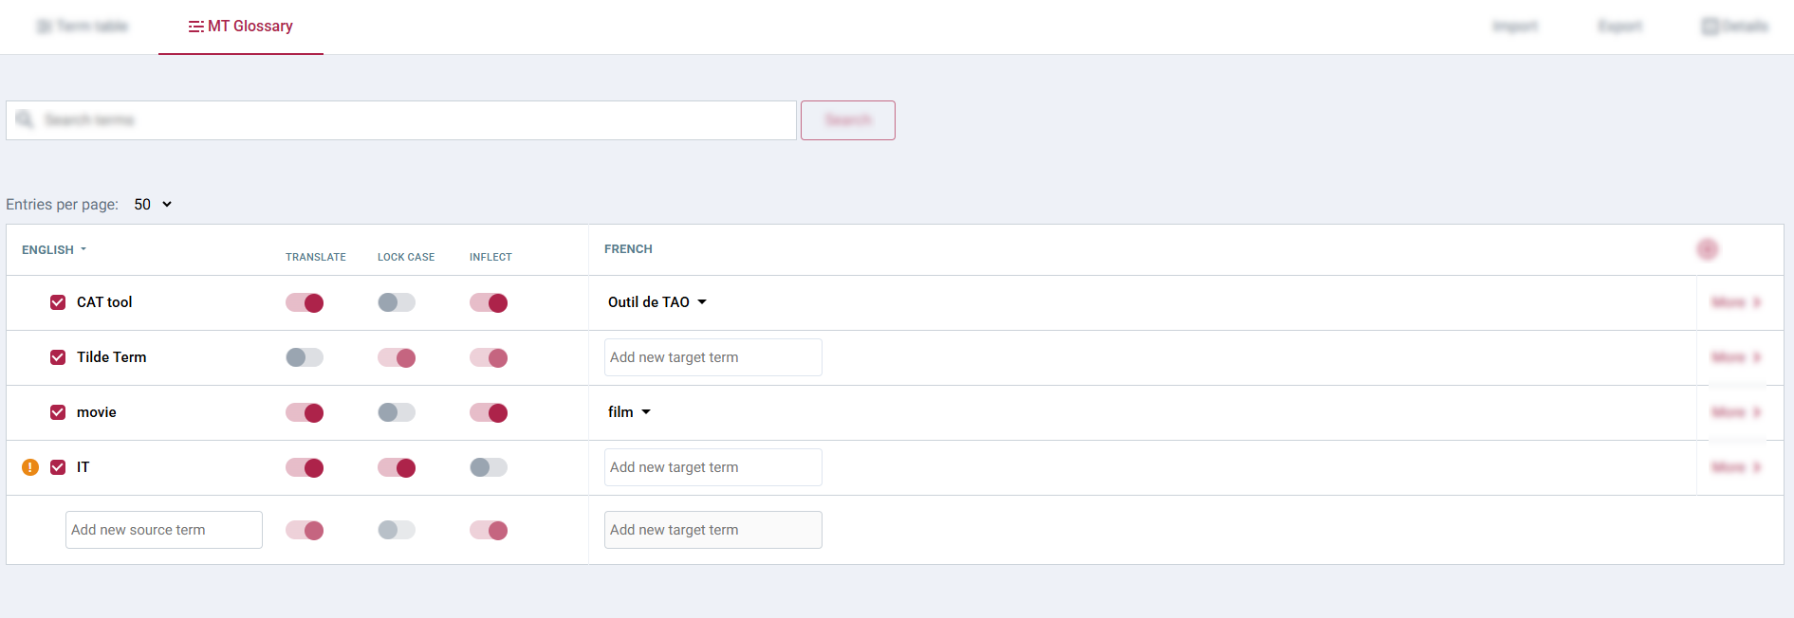This screenshot has width=1794, height=618.
Task: Click the glossary icon beside MT Glossary
Action: 195,26
